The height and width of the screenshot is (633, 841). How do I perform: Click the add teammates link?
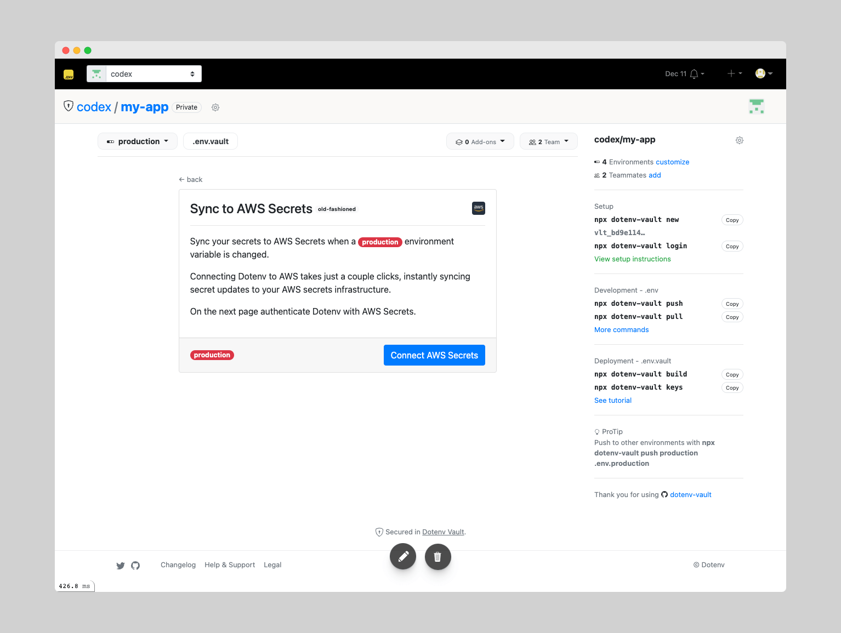(x=655, y=175)
